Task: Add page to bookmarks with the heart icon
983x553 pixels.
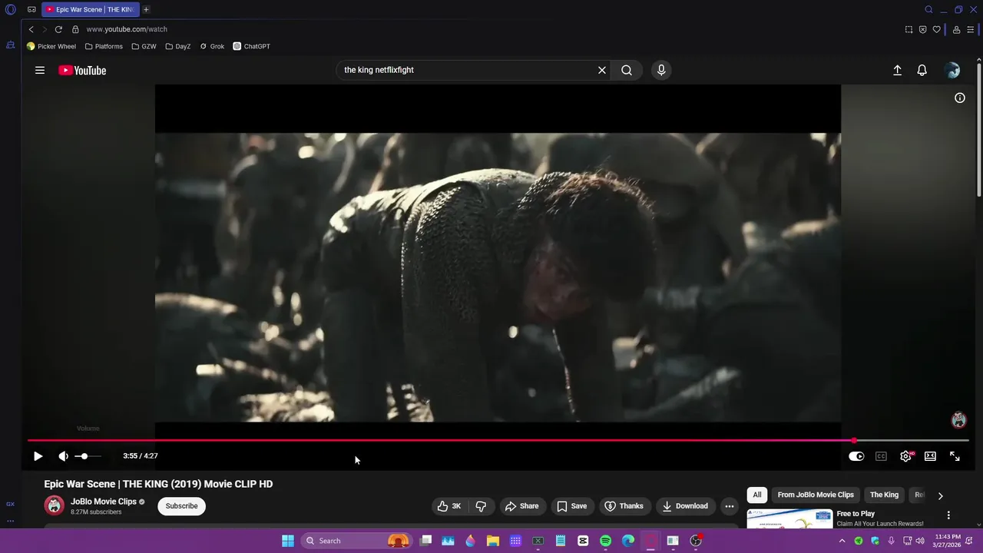Action: (x=937, y=29)
